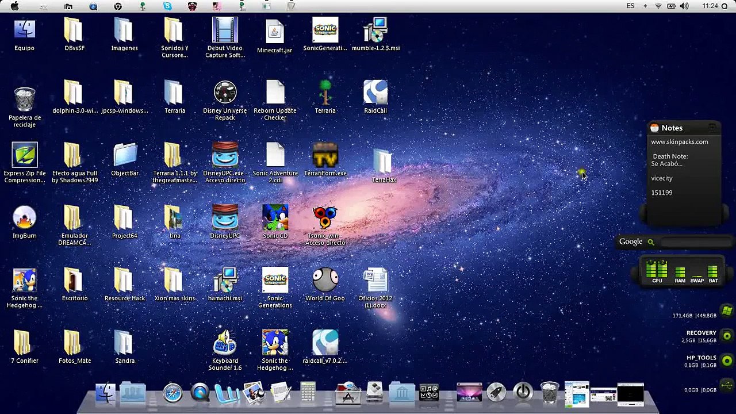Click the Skype icon in the menu bar
This screenshot has height=414, width=736.
[x=167, y=6]
